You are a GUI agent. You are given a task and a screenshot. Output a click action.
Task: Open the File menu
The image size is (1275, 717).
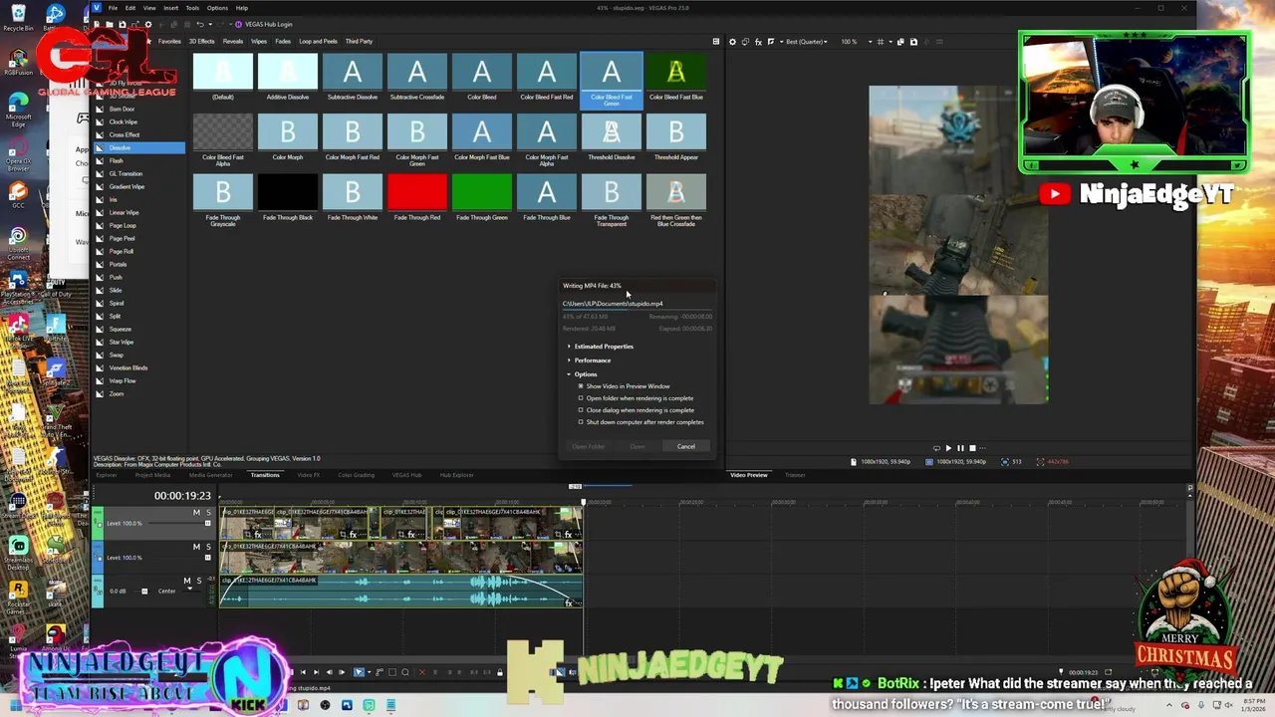pyautogui.click(x=113, y=8)
